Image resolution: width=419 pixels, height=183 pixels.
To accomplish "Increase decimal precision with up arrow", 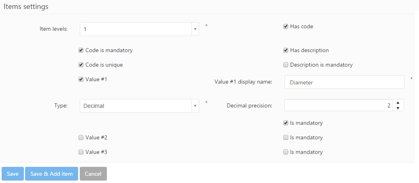I will tap(398, 103).
